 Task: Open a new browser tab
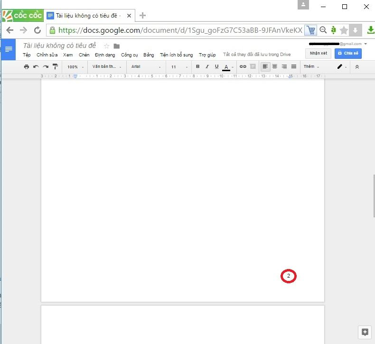coord(142,16)
